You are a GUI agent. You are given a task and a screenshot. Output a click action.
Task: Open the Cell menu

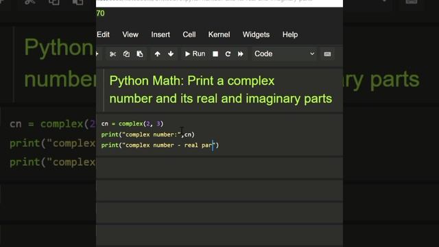click(189, 35)
